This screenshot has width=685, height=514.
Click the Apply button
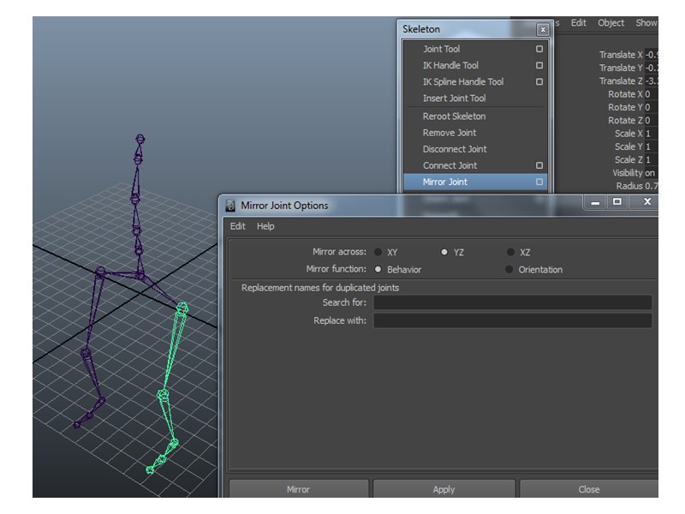click(x=444, y=489)
